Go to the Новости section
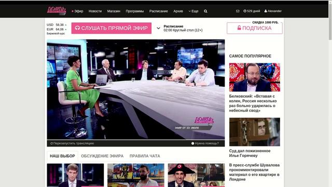 pos(95,11)
